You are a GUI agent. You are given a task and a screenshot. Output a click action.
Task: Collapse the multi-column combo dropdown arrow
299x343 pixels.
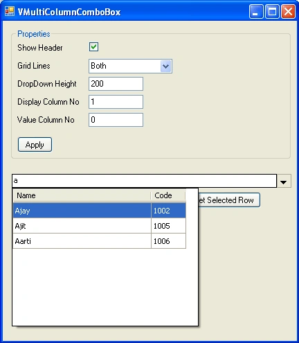click(x=284, y=182)
